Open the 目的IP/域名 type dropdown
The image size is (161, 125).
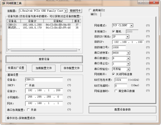coord(128,37)
